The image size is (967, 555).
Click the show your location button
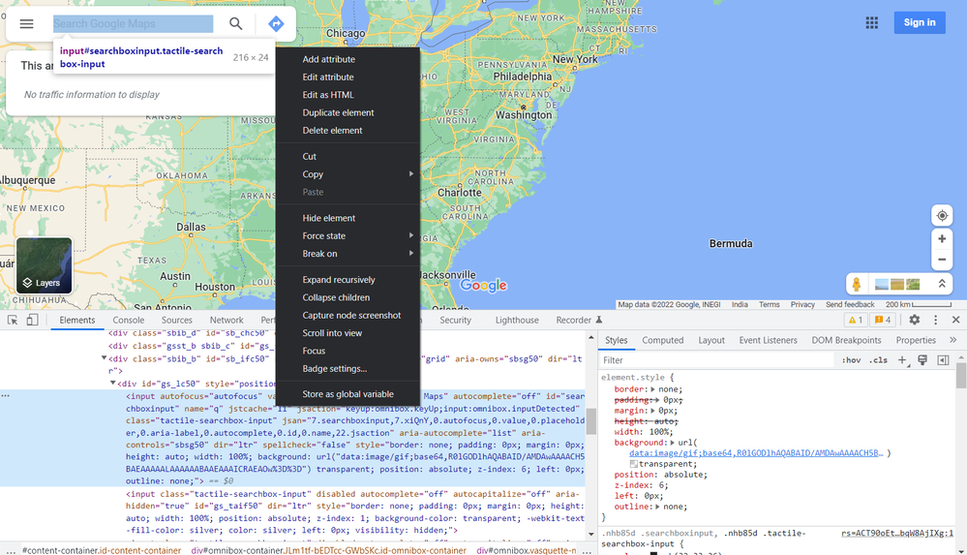[x=941, y=215]
